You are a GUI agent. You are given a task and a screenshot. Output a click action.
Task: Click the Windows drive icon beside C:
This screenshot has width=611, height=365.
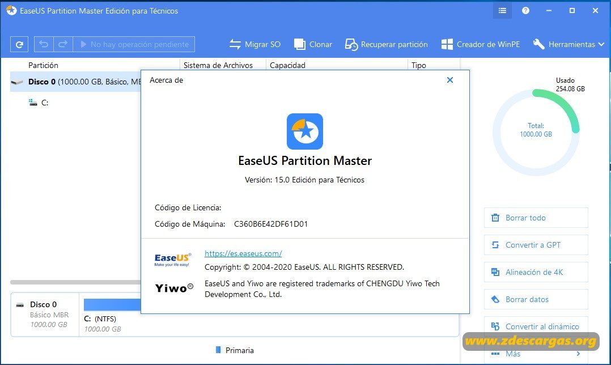coord(33,103)
